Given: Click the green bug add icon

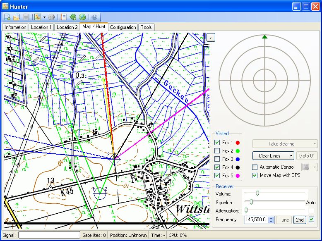Looking at the screenshot, I should click(x=73, y=17).
